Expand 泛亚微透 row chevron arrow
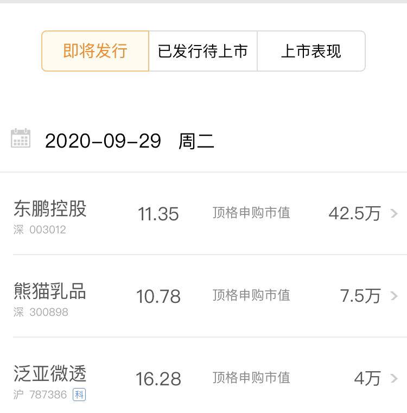 (x=394, y=378)
